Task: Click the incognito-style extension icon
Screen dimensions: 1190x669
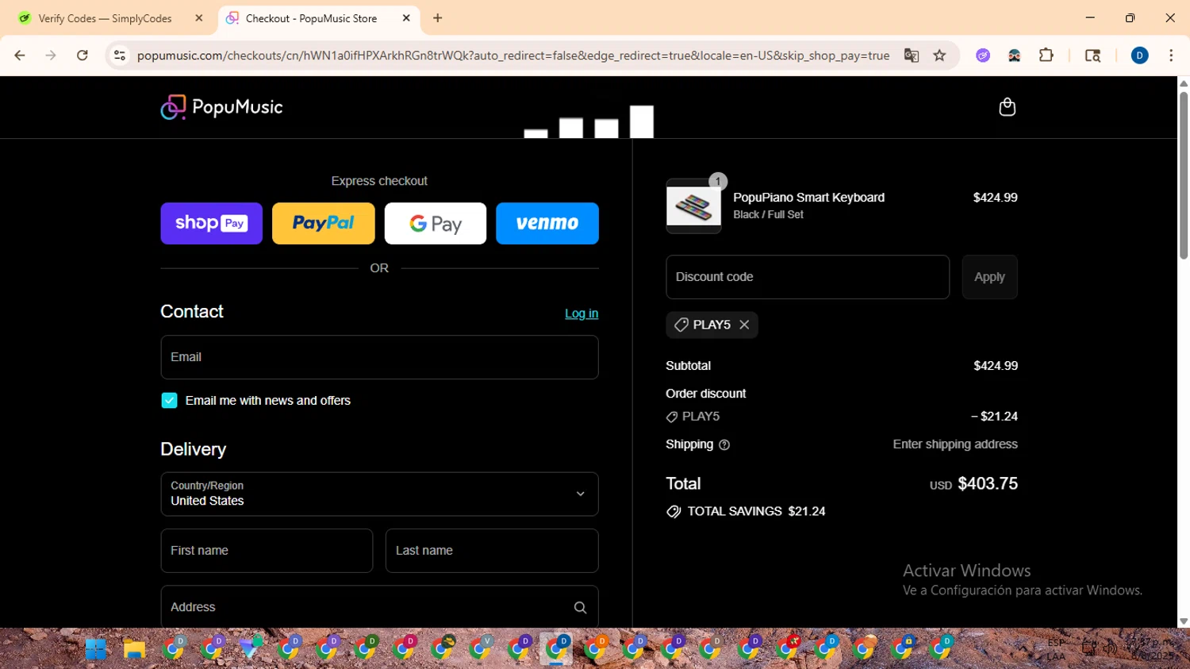Action: tap(1014, 56)
